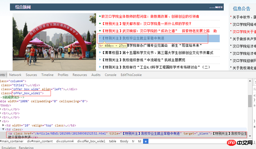Switch to the Rendering drawer tab

[x=26, y=147]
